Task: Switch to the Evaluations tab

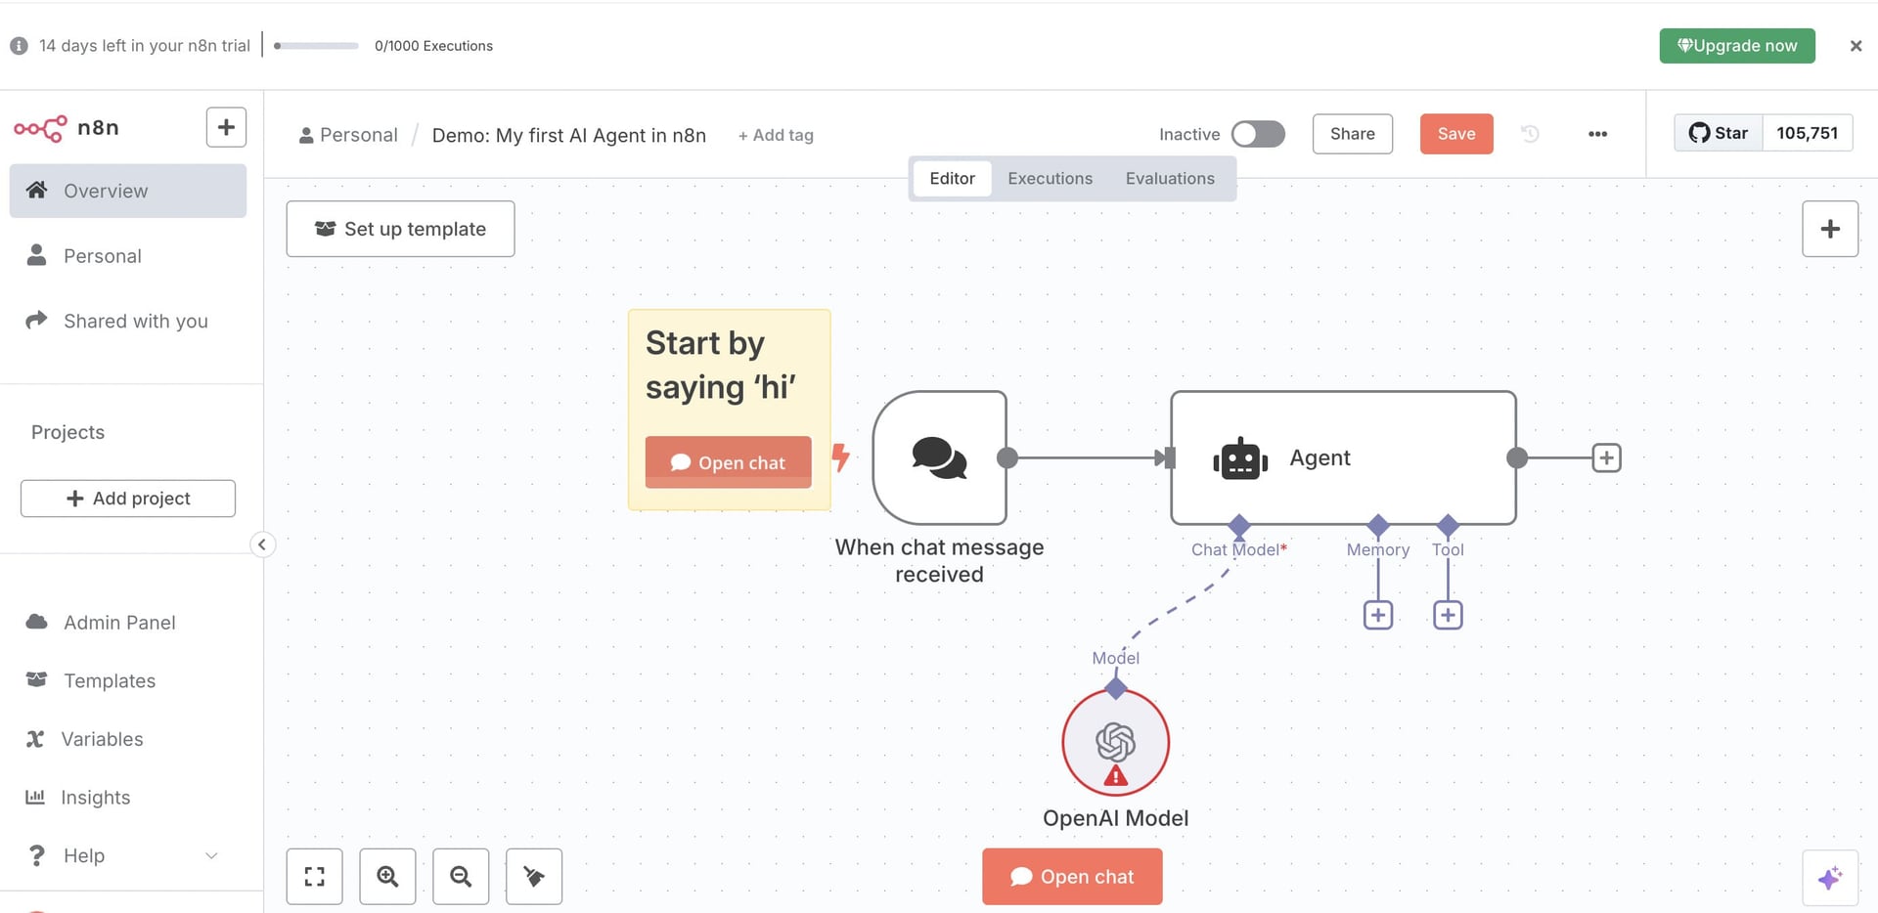Action: [1170, 178]
